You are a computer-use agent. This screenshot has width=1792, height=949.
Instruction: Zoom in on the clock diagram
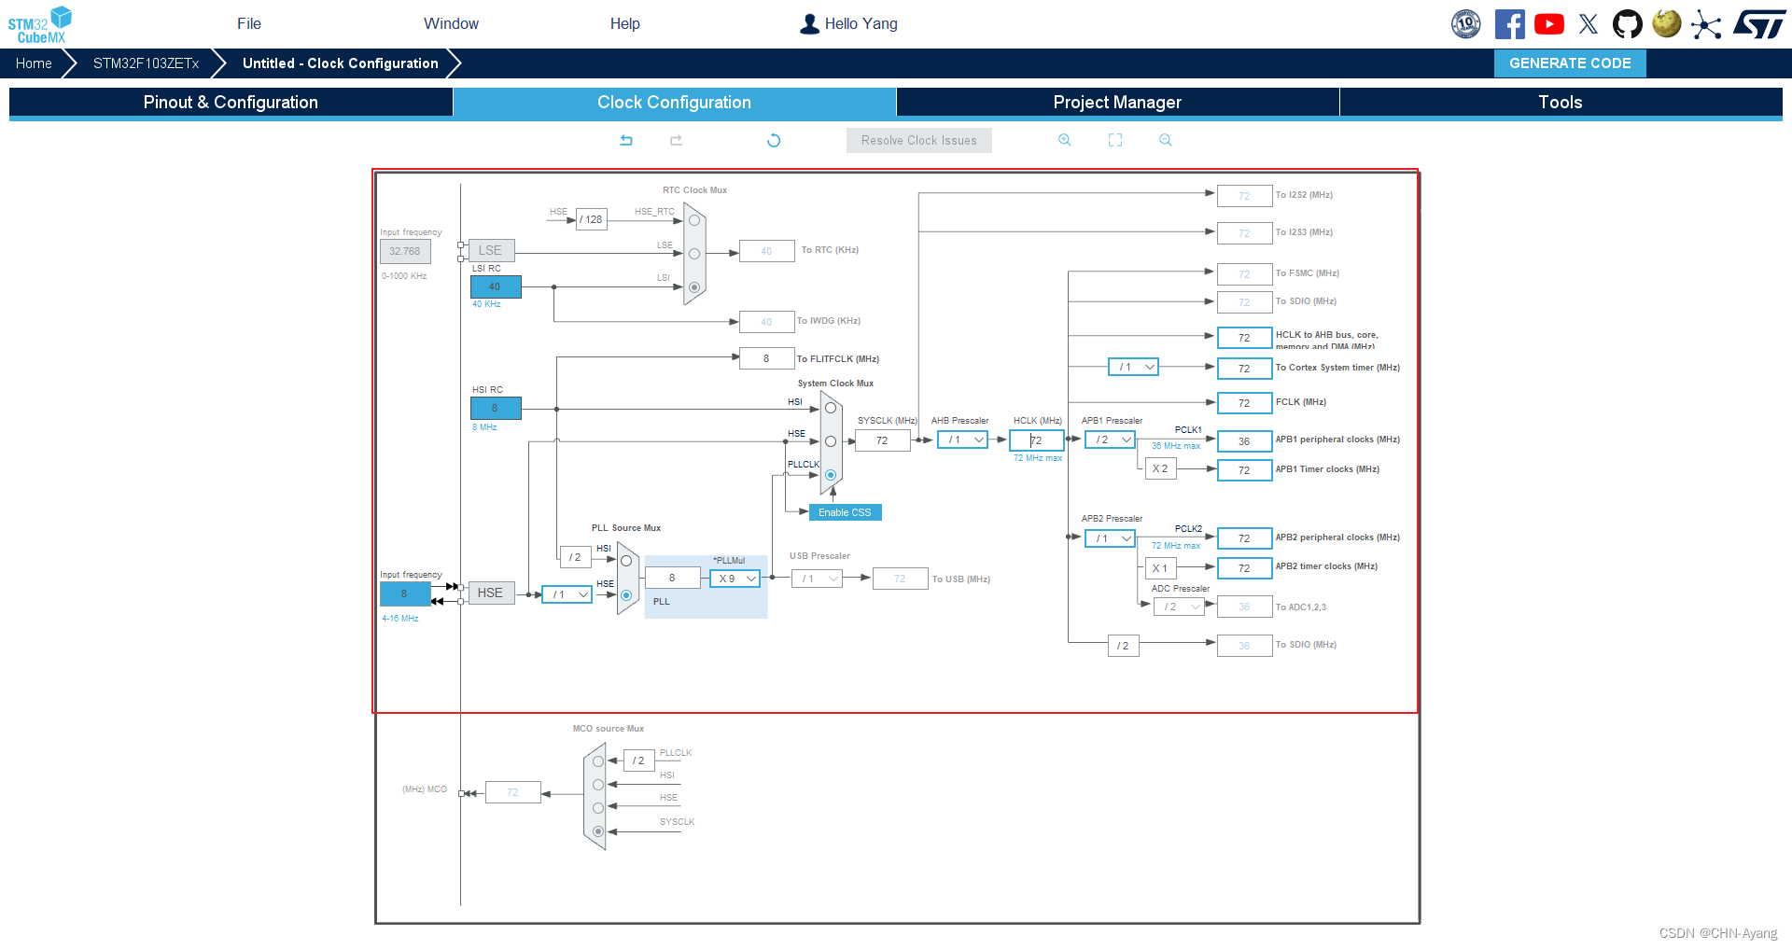tap(1065, 140)
